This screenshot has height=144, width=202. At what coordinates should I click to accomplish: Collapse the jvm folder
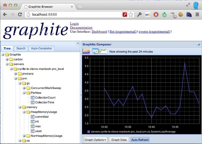pos(15,78)
